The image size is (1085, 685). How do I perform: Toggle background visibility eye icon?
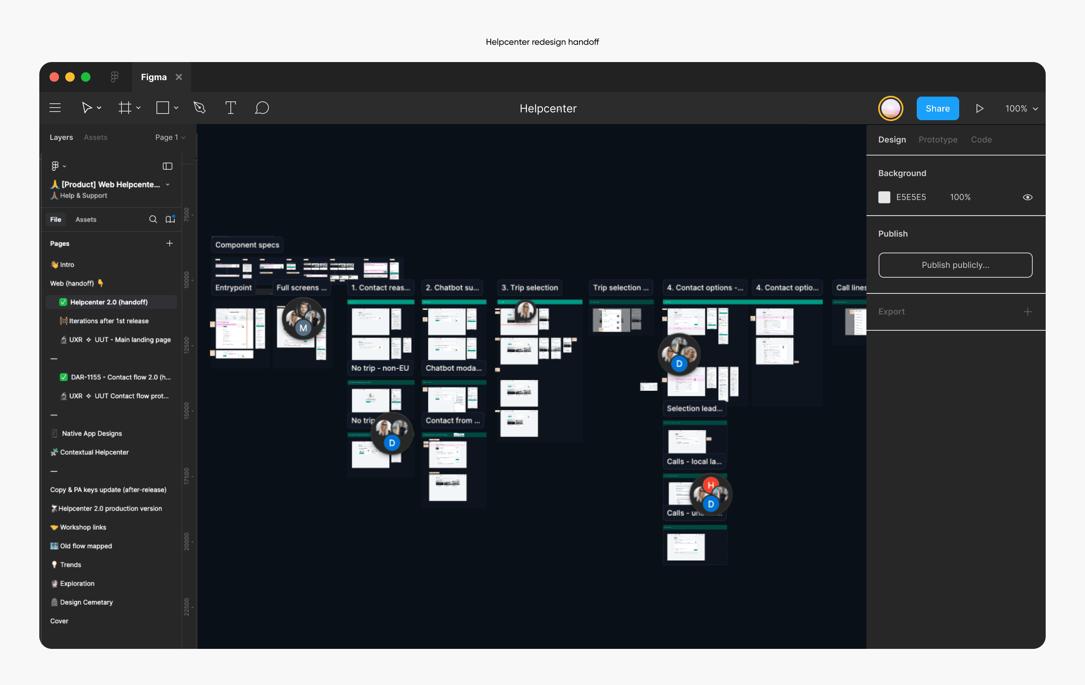(x=1027, y=197)
